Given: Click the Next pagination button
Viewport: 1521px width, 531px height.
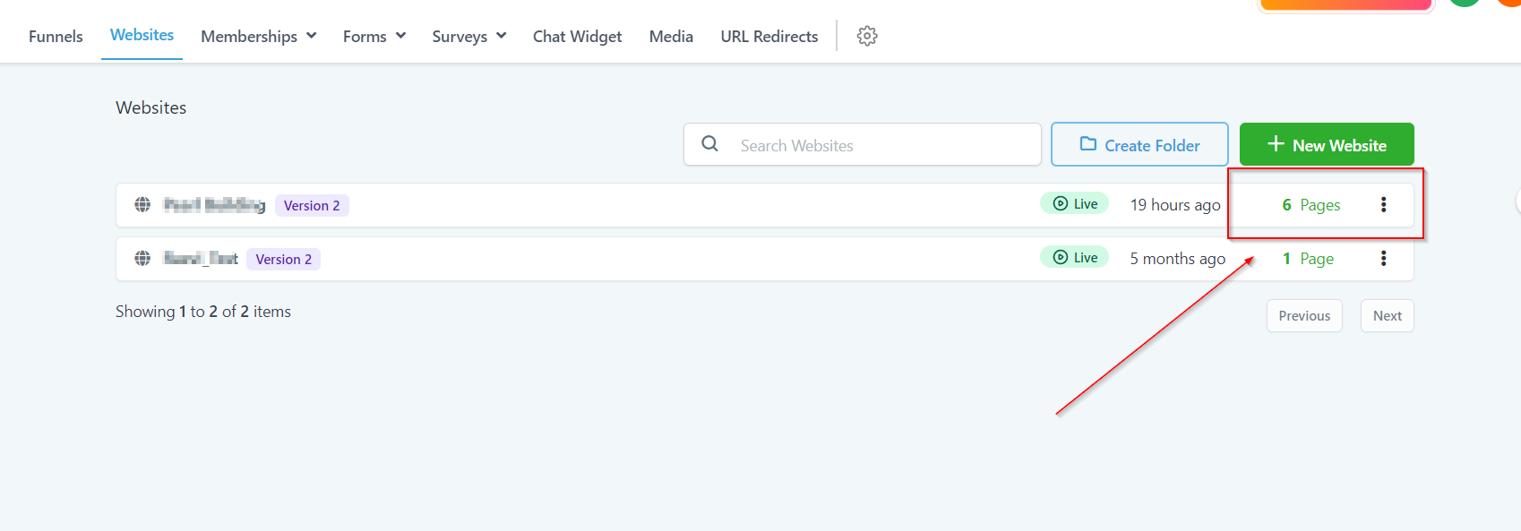Looking at the screenshot, I should click(x=1387, y=316).
